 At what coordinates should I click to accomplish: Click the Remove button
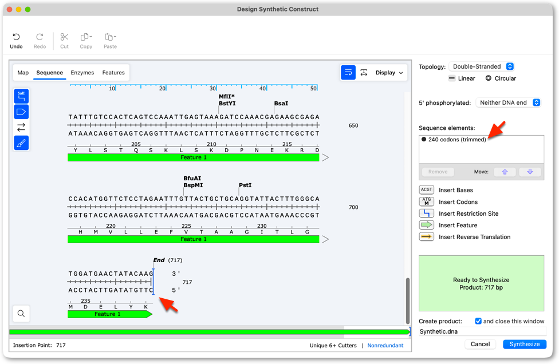point(438,172)
